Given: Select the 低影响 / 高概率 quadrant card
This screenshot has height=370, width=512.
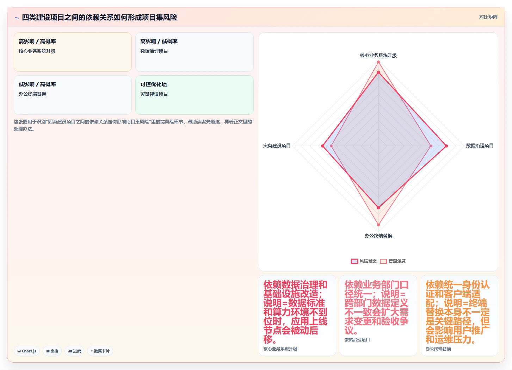Looking at the screenshot, I should pos(73,95).
